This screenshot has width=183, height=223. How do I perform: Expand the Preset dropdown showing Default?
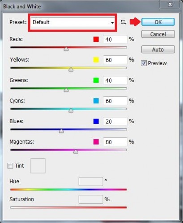tap(72, 22)
